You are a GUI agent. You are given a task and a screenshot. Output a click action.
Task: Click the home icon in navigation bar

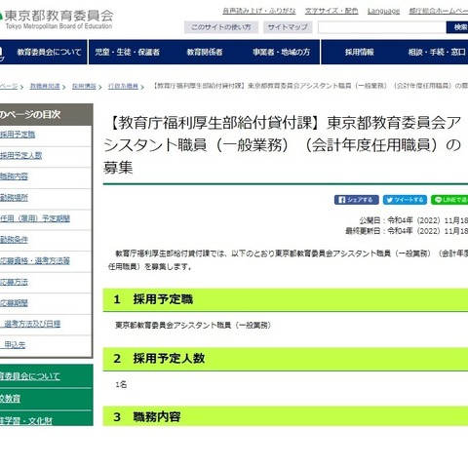pyautogui.click(x=2, y=52)
